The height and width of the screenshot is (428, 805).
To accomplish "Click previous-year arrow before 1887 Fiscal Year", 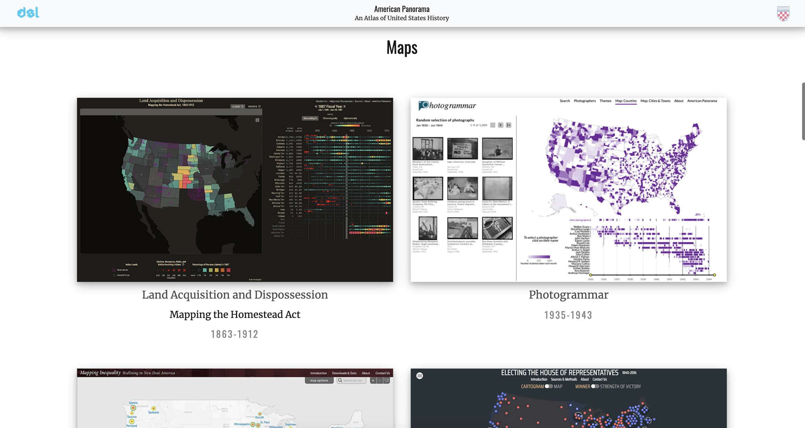I will tap(316, 106).
